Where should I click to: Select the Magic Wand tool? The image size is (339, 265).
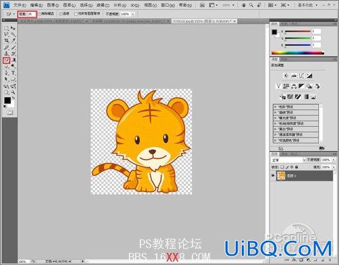(14, 34)
